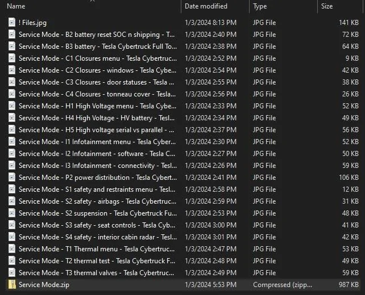Click the file icon for P2 power distribution

[12, 178]
